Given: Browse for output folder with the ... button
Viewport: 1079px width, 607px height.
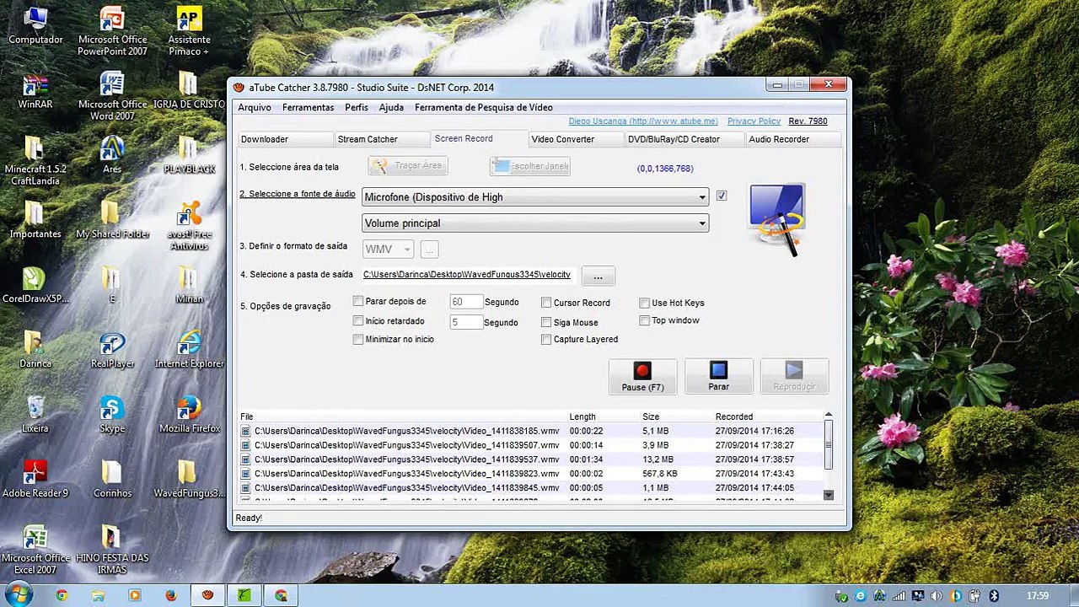Looking at the screenshot, I should coord(598,277).
